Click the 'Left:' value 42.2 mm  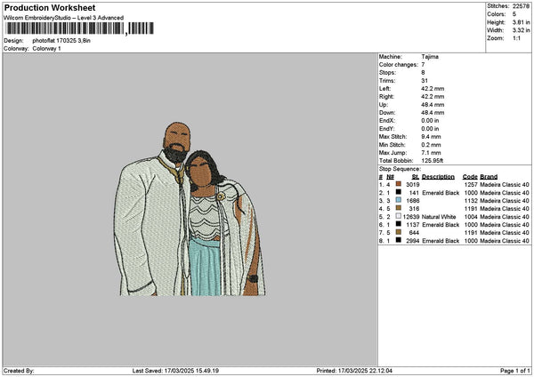point(433,88)
